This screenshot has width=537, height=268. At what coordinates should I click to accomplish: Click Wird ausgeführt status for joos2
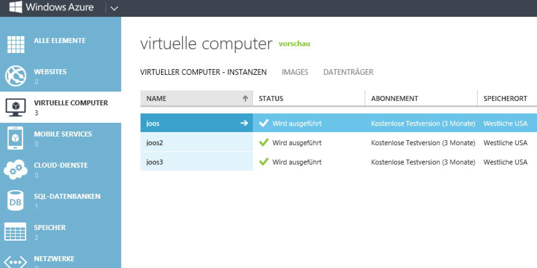[297, 143]
